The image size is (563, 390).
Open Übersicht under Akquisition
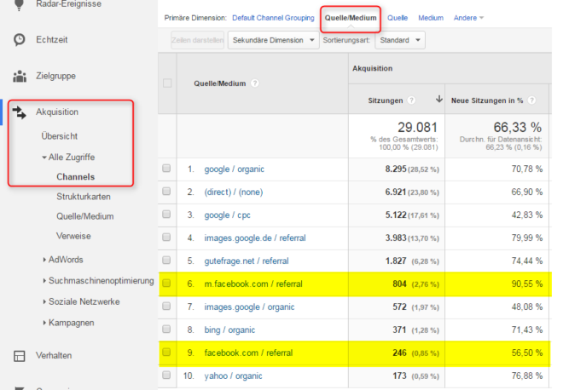pos(59,136)
